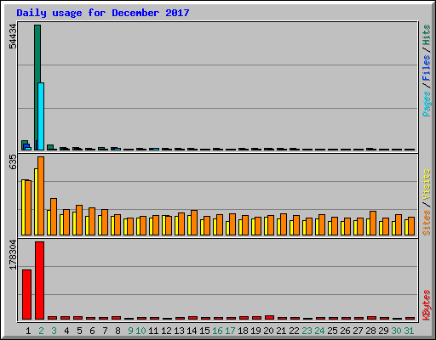Click the cyan pages bar for day 2

click(x=41, y=116)
